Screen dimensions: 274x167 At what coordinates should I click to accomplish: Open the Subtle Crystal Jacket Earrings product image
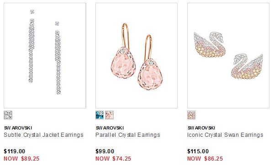(x=45, y=55)
